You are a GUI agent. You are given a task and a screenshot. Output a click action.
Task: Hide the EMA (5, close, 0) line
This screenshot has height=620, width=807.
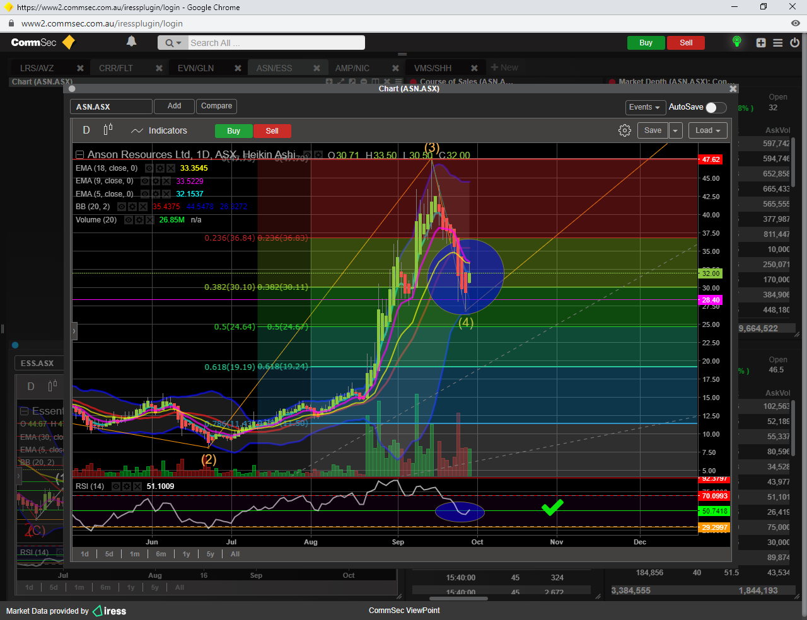tap(144, 194)
